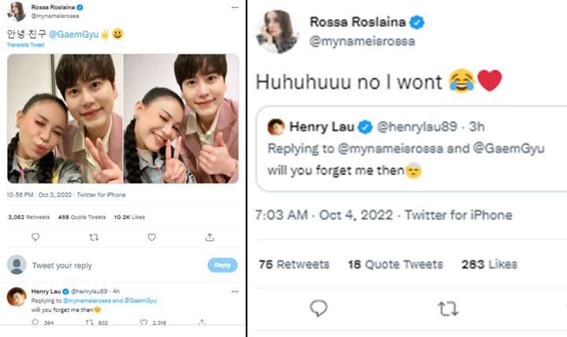View the 3,052 Retweets list
Image resolution: width=567 pixels, height=337 pixels.
[x=29, y=217]
